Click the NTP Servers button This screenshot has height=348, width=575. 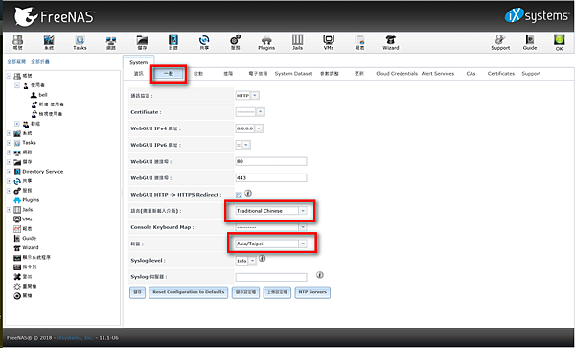click(312, 292)
